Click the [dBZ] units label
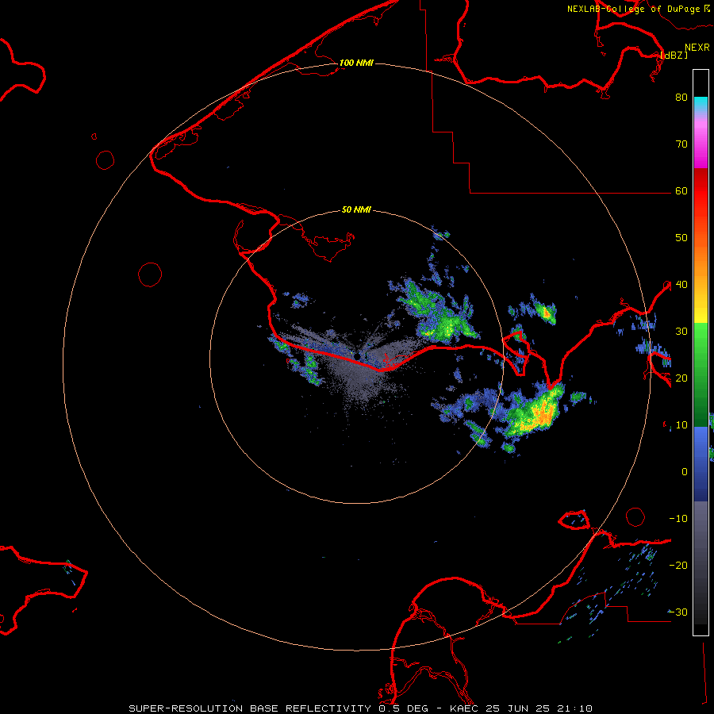The image size is (714, 714). (674, 55)
